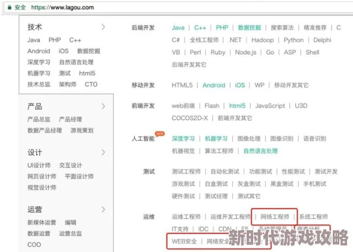Expand the 运营 category chevron
This screenshot has width=353, height=252.
(x=103, y=209)
